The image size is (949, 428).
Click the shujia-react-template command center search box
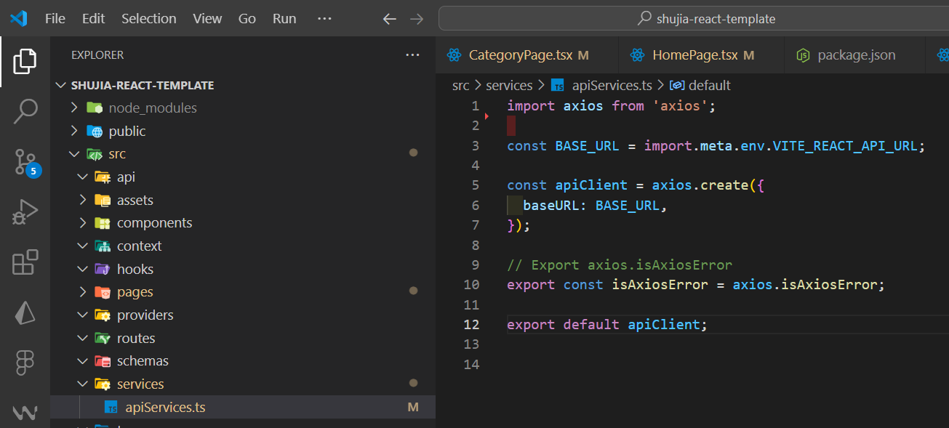click(693, 19)
